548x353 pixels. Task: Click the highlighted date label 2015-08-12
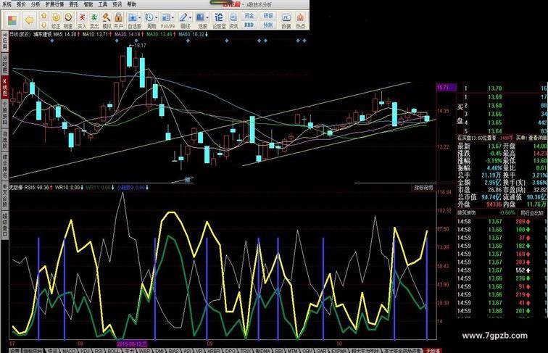pyautogui.click(x=133, y=344)
